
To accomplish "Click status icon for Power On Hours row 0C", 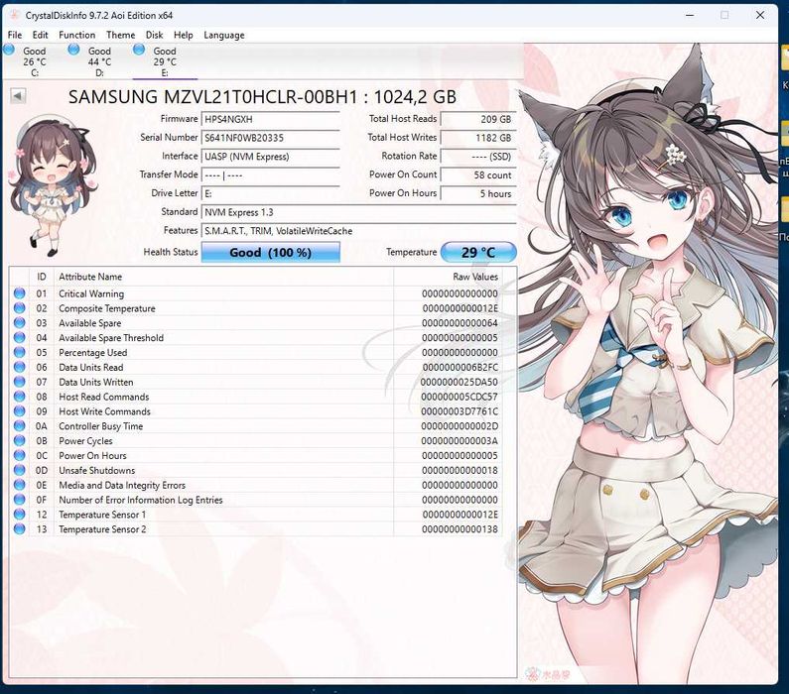I will (20, 455).
